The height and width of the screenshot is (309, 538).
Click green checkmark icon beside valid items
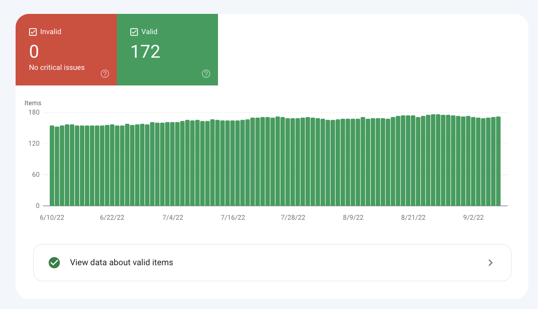pyautogui.click(x=54, y=263)
